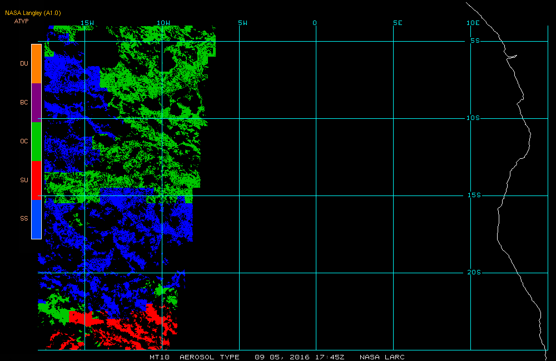
Task: Click the NASA Langley (A1.0) title text
Action: 33,13
